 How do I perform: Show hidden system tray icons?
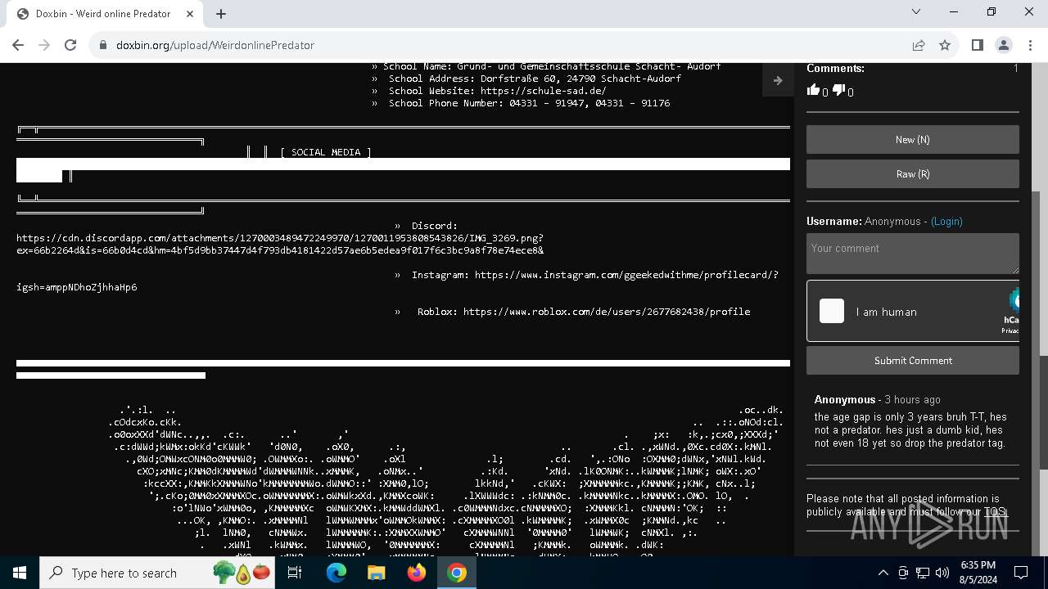(x=883, y=573)
